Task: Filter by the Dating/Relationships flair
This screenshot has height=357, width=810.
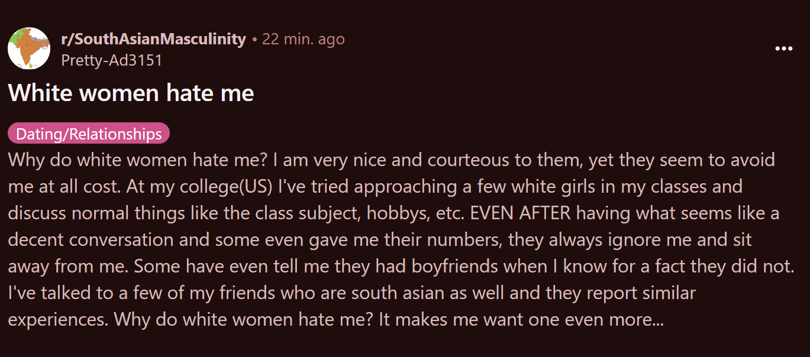Action: tap(89, 134)
